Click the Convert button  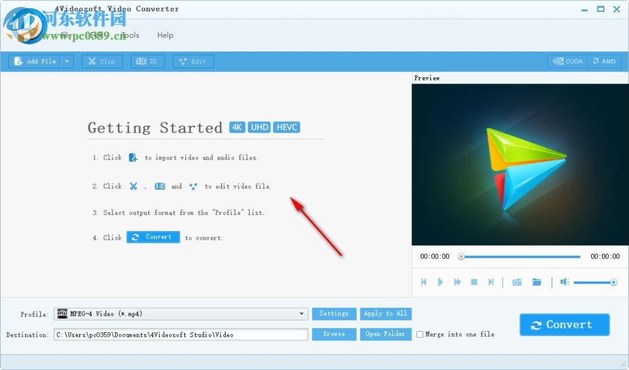point(564,325)
